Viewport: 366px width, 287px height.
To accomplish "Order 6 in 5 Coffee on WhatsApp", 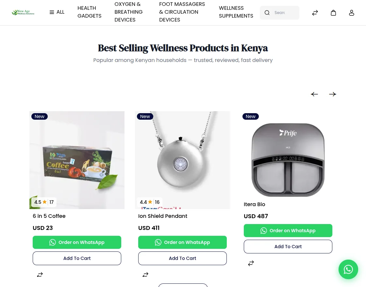I will [77, 242].
